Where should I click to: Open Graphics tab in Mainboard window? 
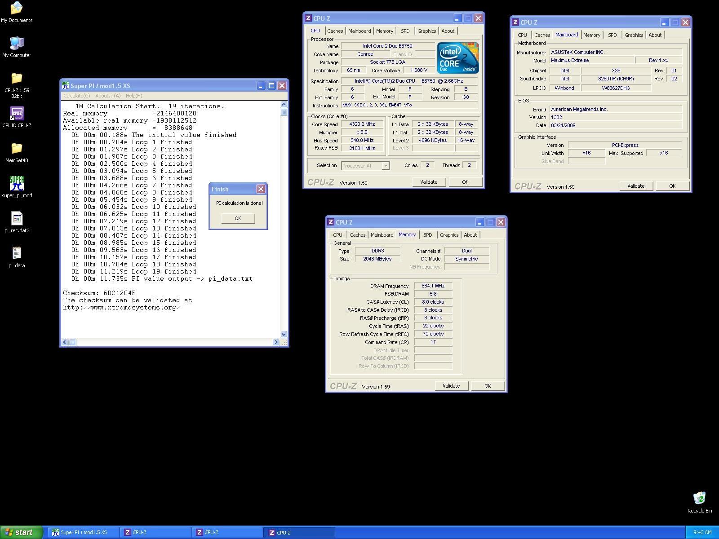(634, 35)
